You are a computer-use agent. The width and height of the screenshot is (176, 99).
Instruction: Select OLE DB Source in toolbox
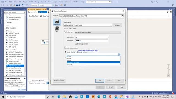[13, 42]
